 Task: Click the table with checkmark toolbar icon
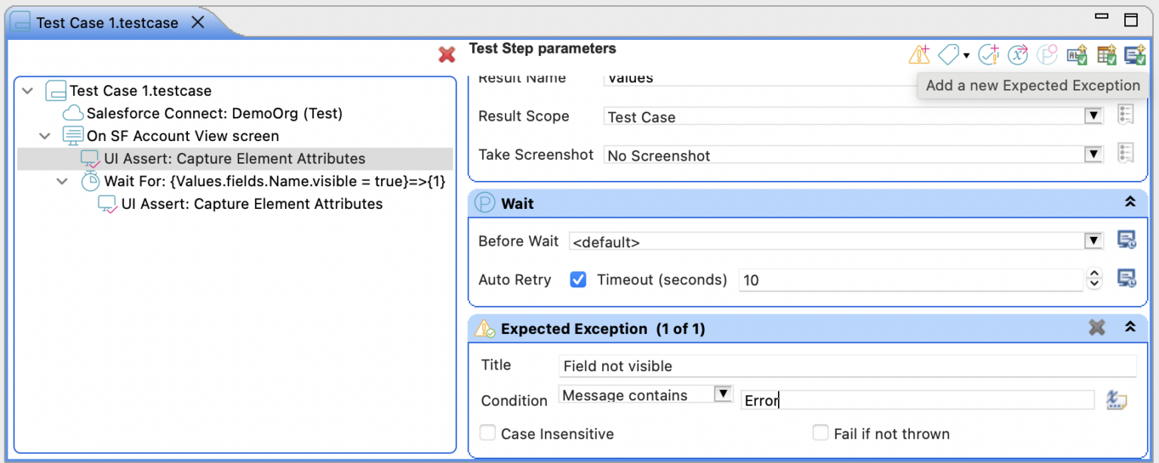coord(1106,54)
